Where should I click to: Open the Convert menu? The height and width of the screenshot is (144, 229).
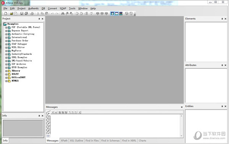point(52,8)
